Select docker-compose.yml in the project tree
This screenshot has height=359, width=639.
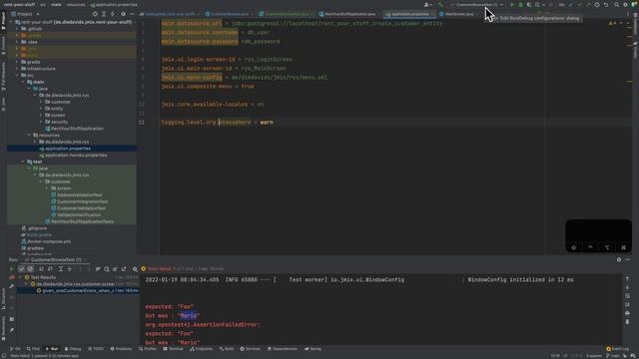(x=49, y=241)
